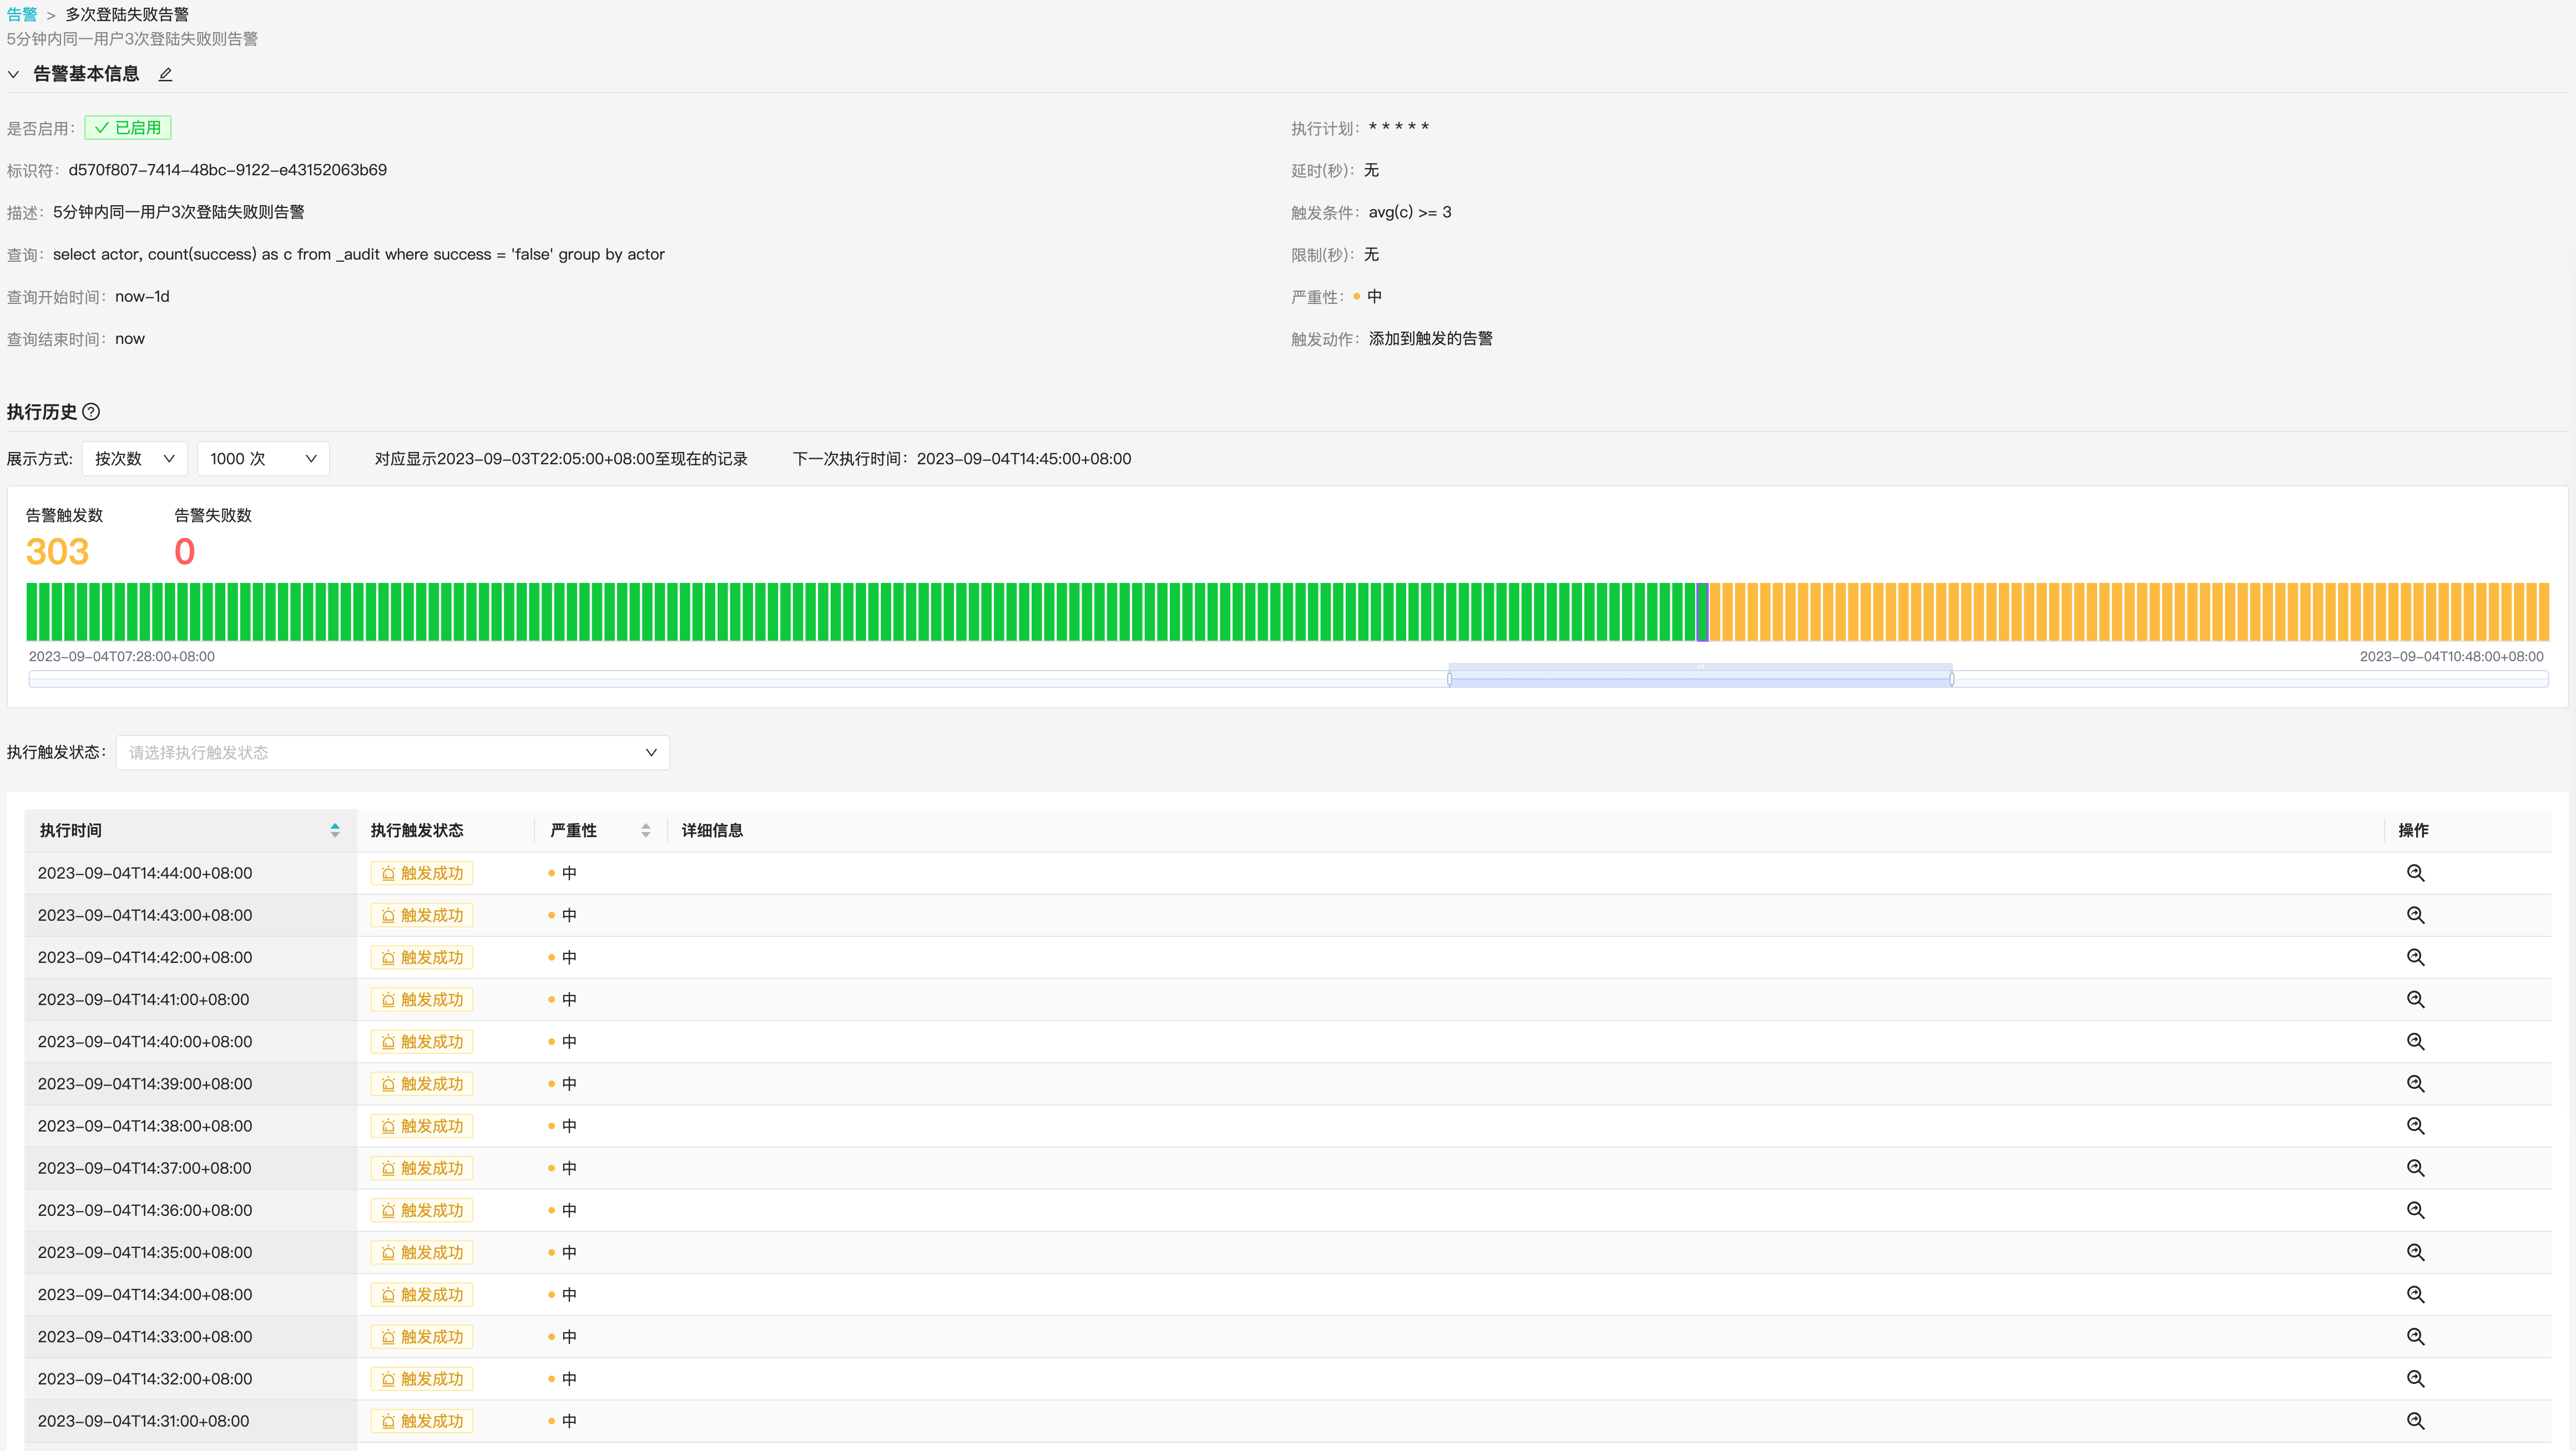Click the zoom icon on first execution row
Screen dimensions: 2576x1451
(2415, 871)
